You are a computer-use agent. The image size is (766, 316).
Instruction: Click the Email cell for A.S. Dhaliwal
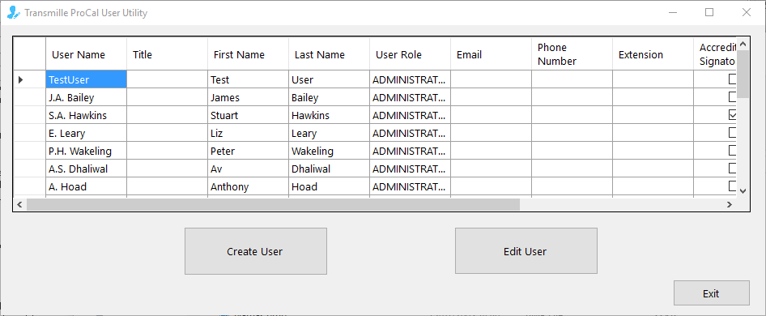pyautogui.click(x=491, y=169)
